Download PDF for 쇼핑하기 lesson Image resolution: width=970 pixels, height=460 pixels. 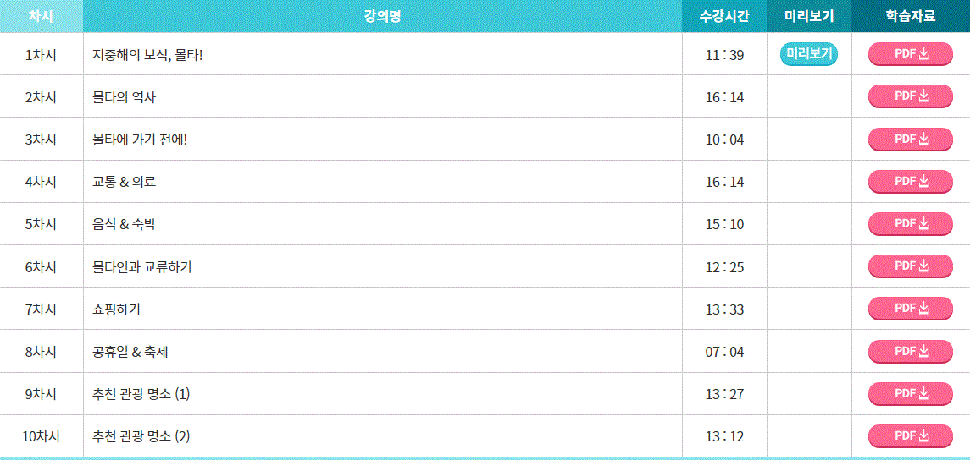(911, 309)
